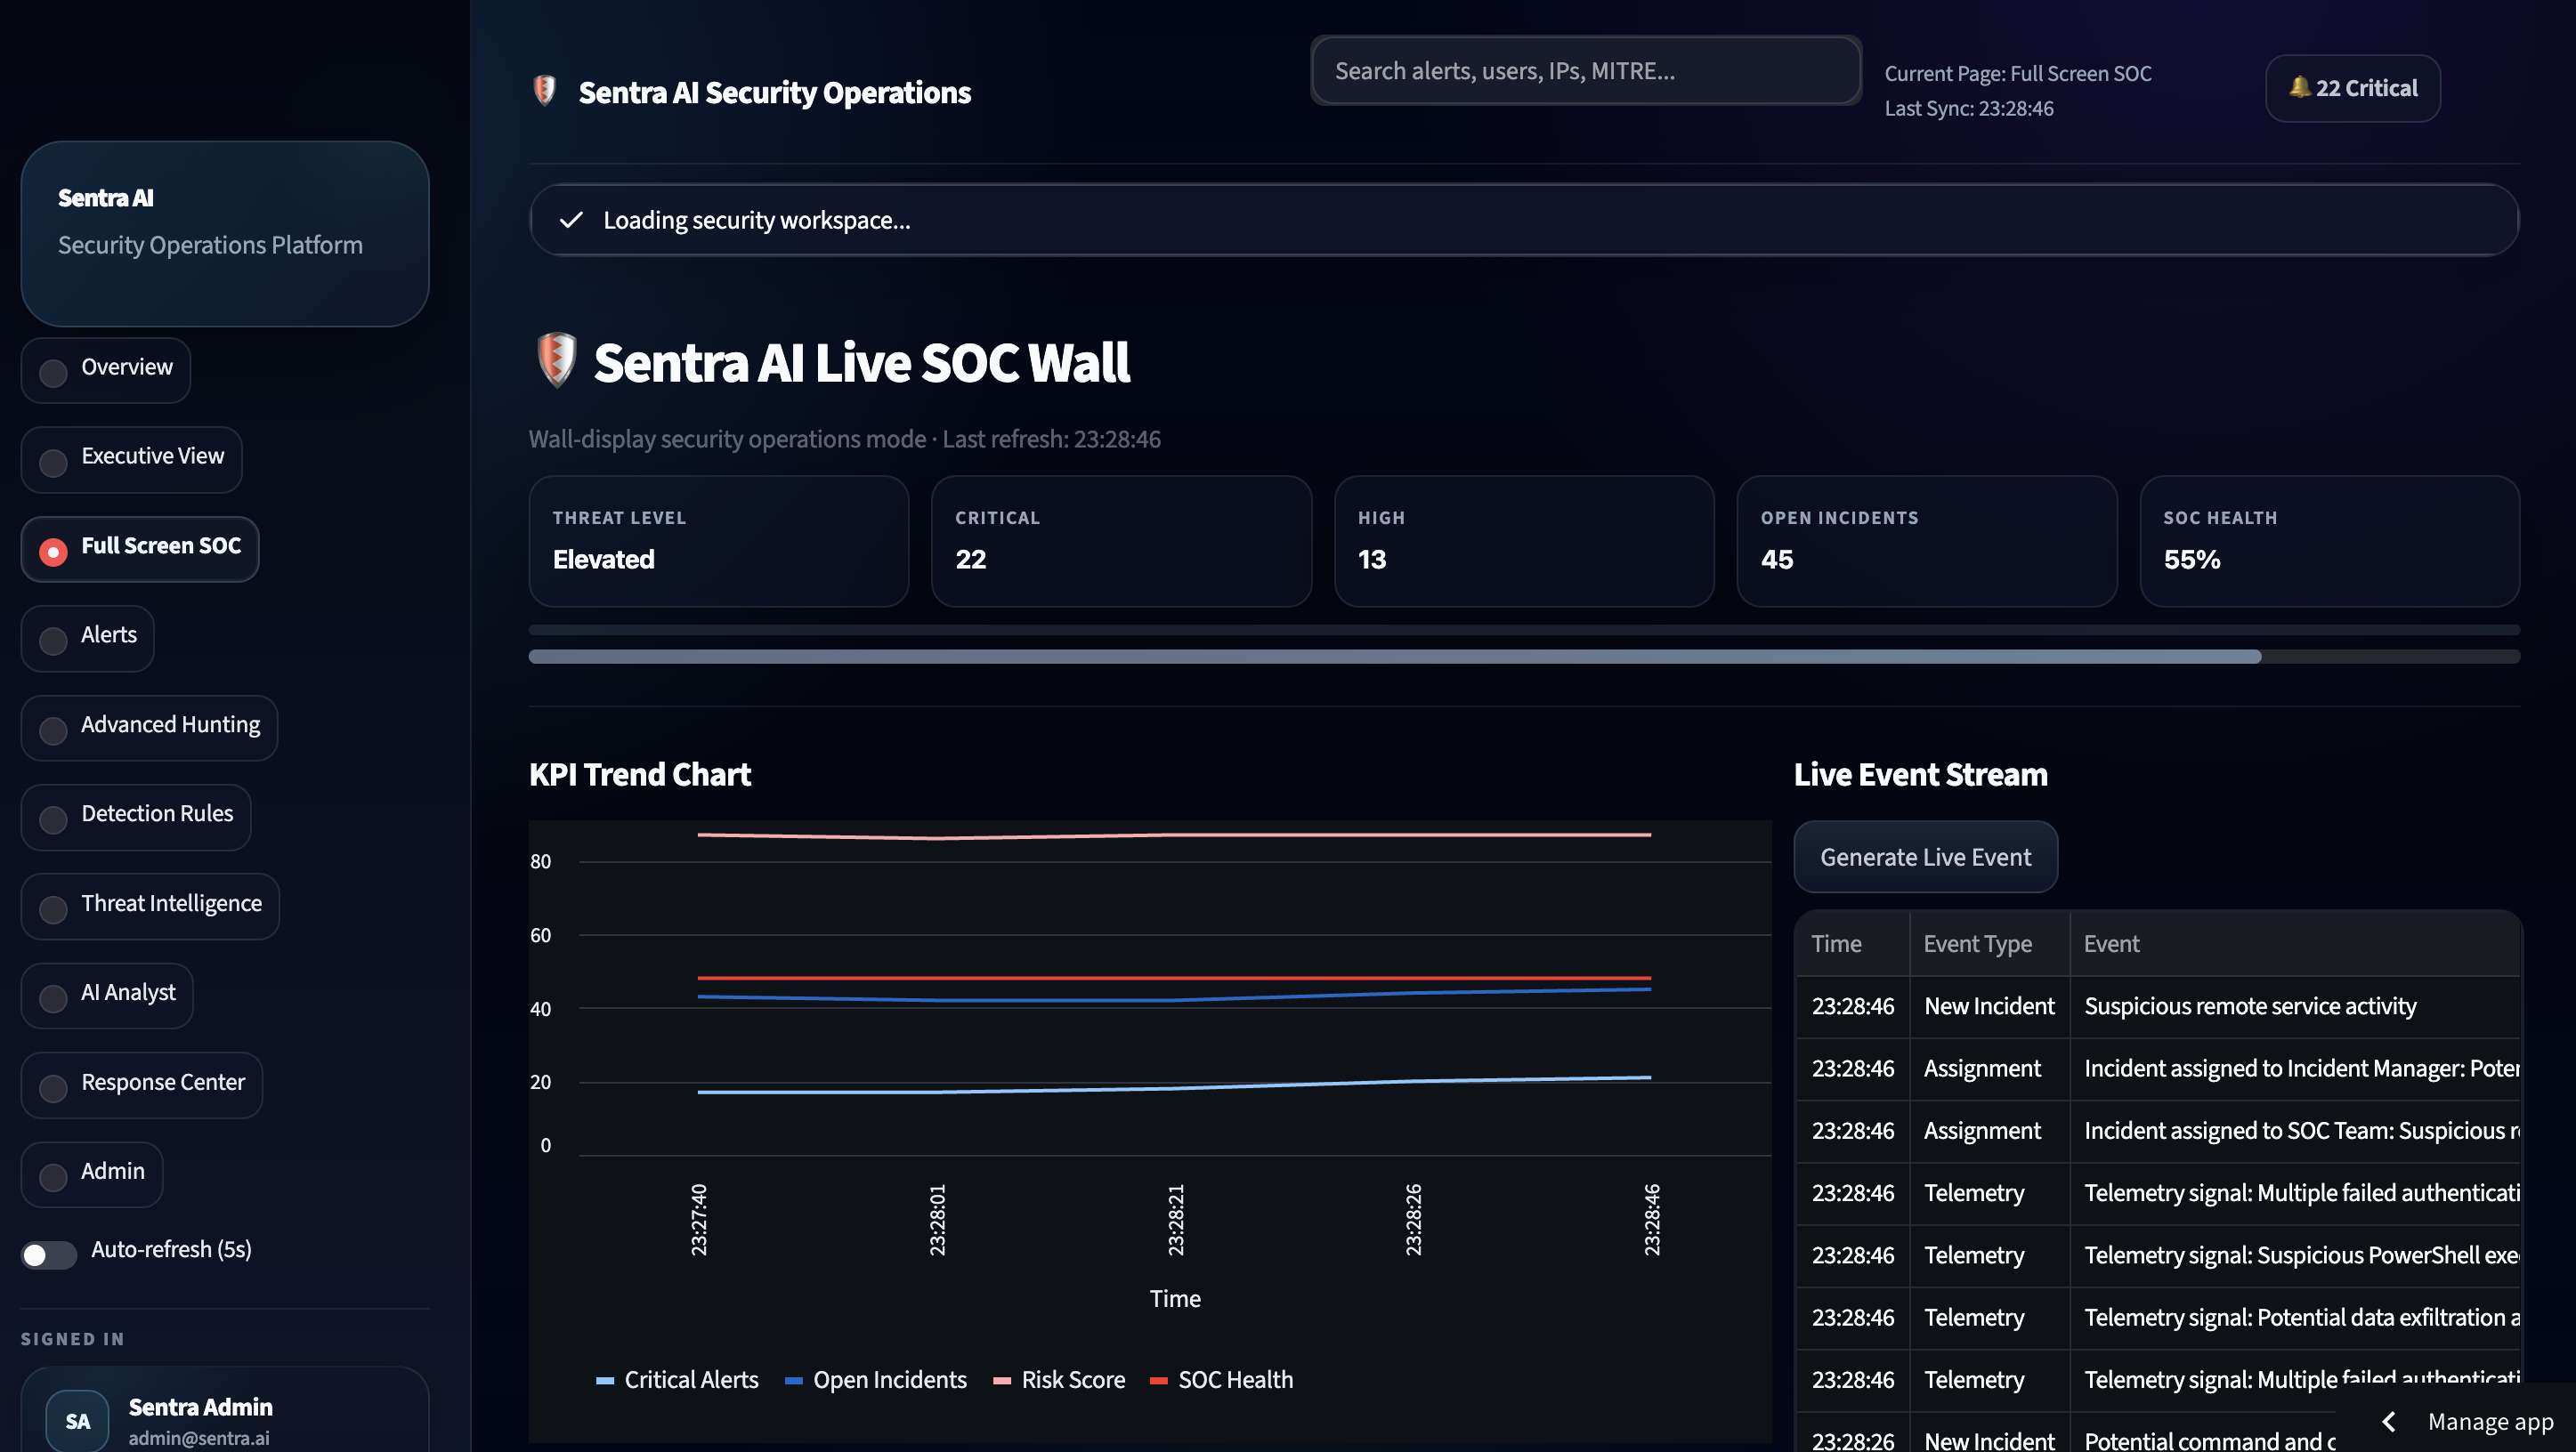Click the Event column header
2576x1452 pixels.
coord(2295,943)
